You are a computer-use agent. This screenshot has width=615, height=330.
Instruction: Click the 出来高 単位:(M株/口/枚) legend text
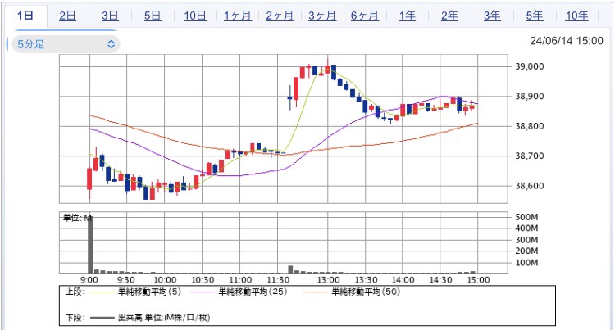(x=164, y=318)
